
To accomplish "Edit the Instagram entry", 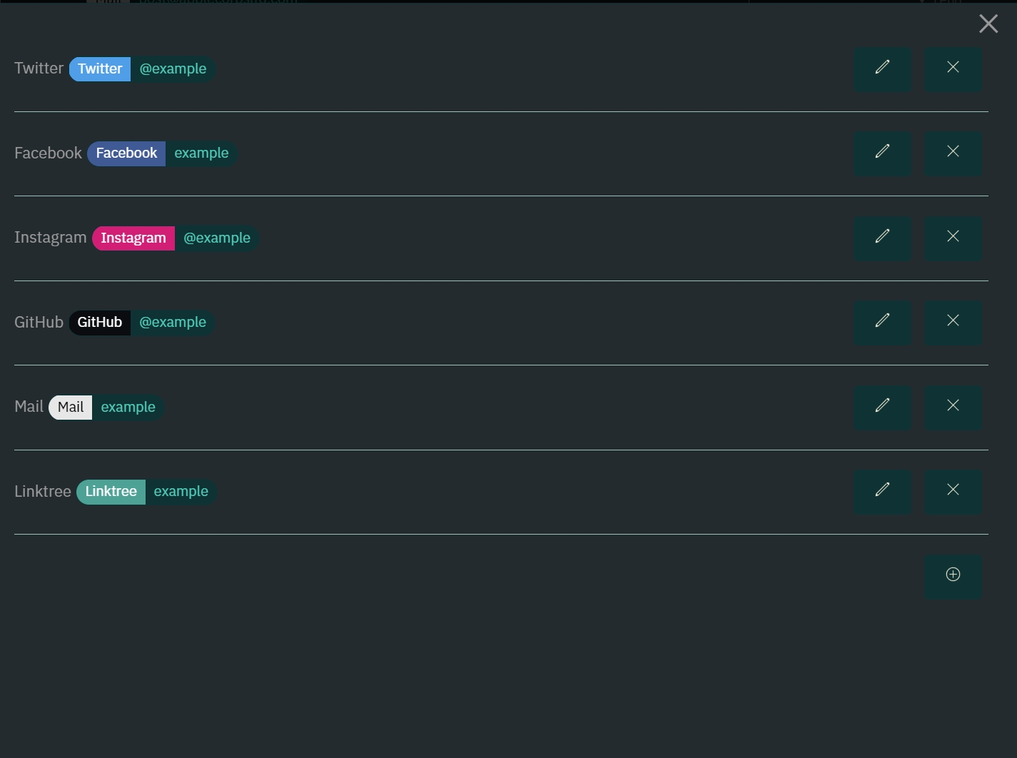I will 882,238.
